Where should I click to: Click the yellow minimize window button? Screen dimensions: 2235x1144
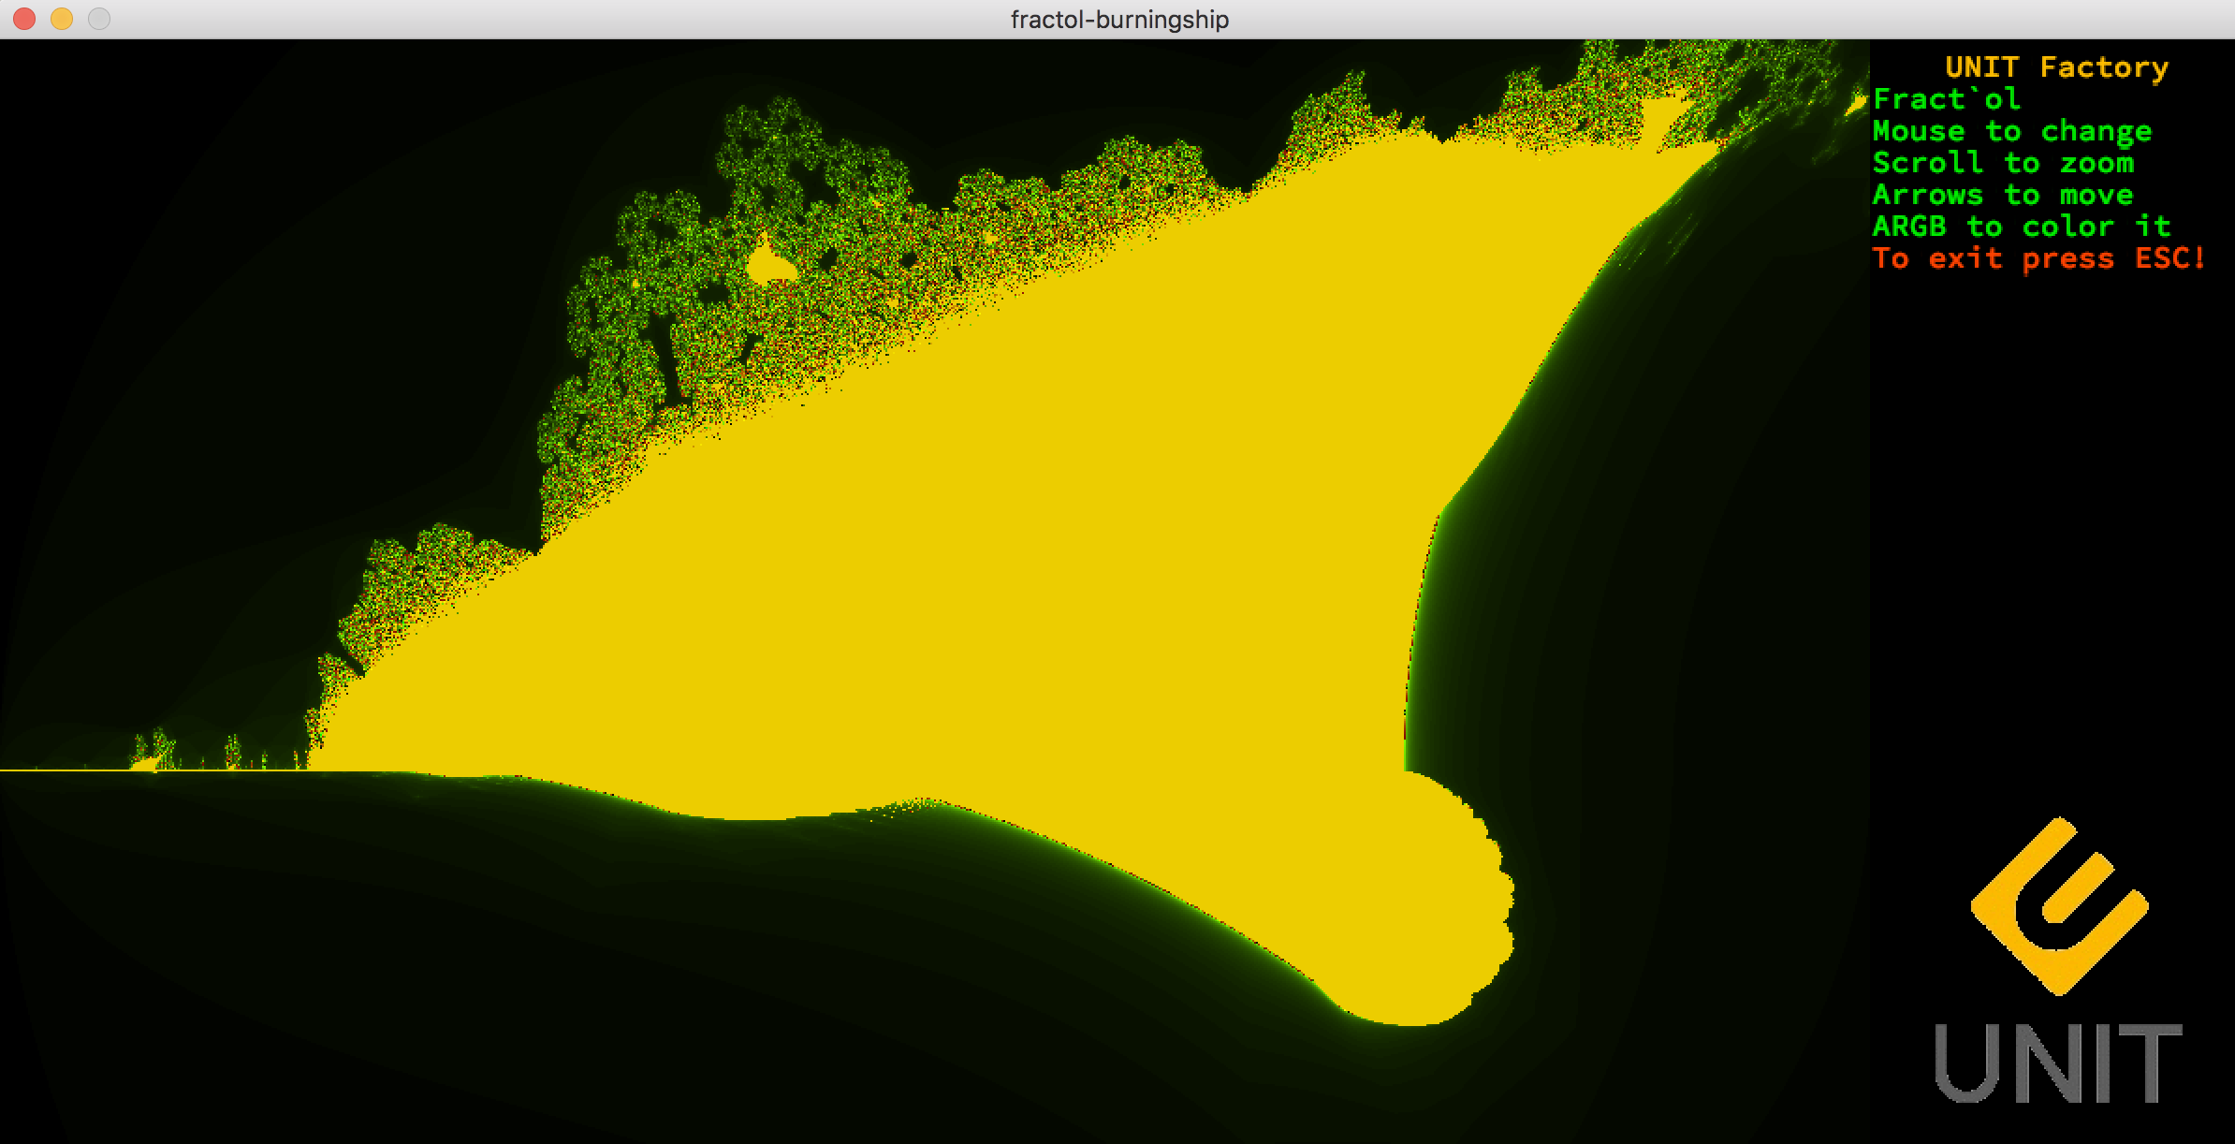62,19
